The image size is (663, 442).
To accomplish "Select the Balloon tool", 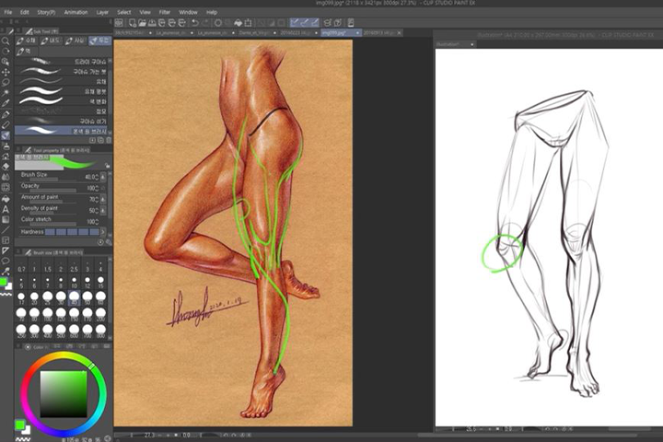I will click(6, 261).
